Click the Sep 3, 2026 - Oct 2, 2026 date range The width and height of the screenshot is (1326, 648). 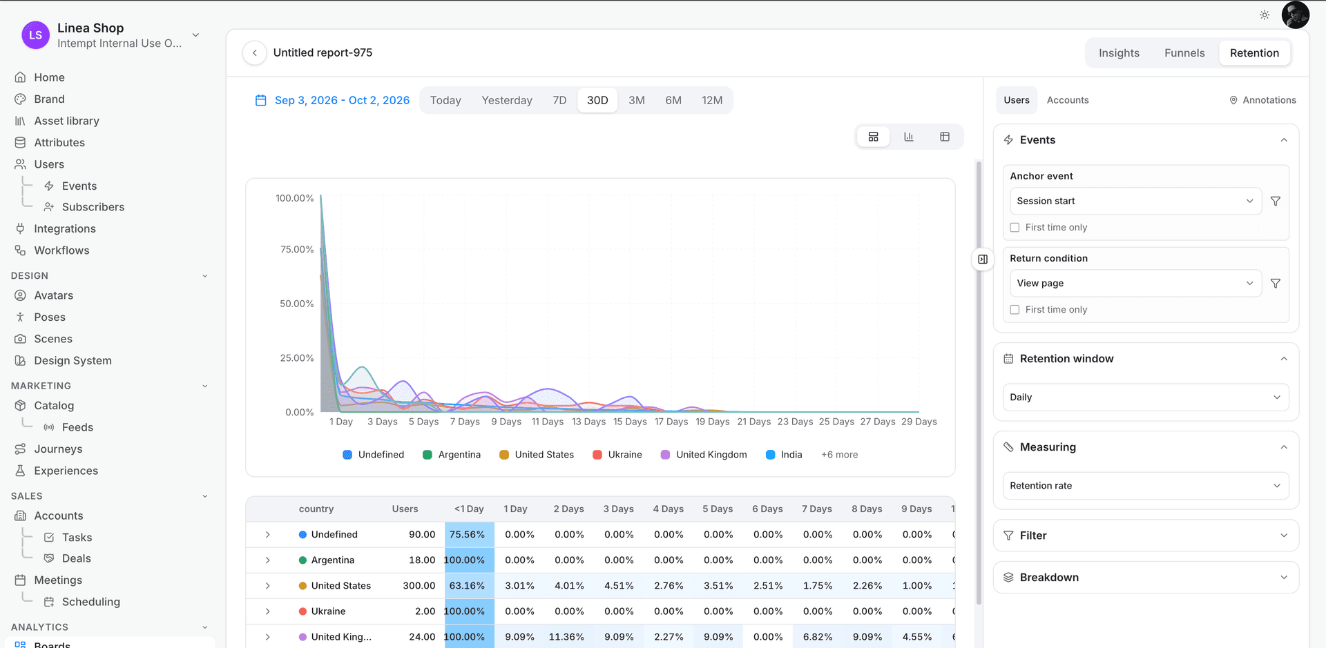click(x=342, y=100)
